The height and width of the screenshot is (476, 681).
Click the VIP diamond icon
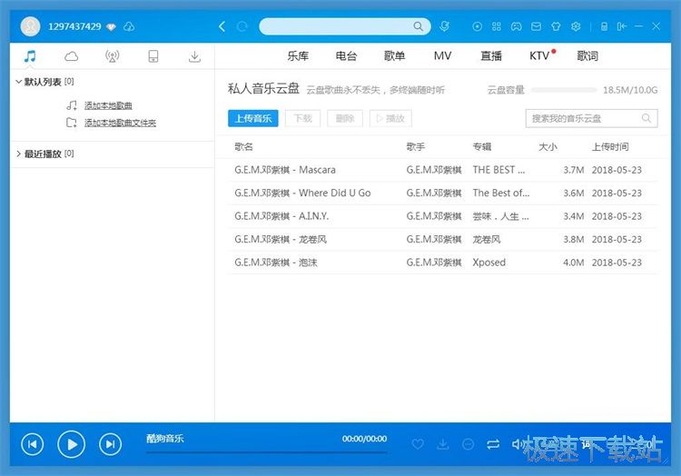coord(112,27)
